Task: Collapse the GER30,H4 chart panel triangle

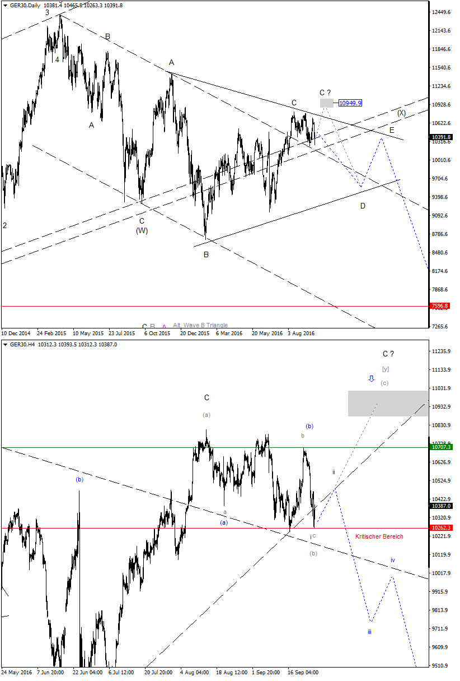Action: pos(5,345)
